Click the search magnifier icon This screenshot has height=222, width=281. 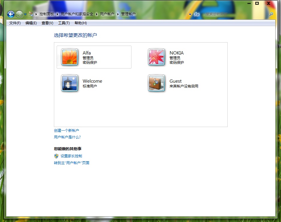pyautogui.click(x=271, y=14)
